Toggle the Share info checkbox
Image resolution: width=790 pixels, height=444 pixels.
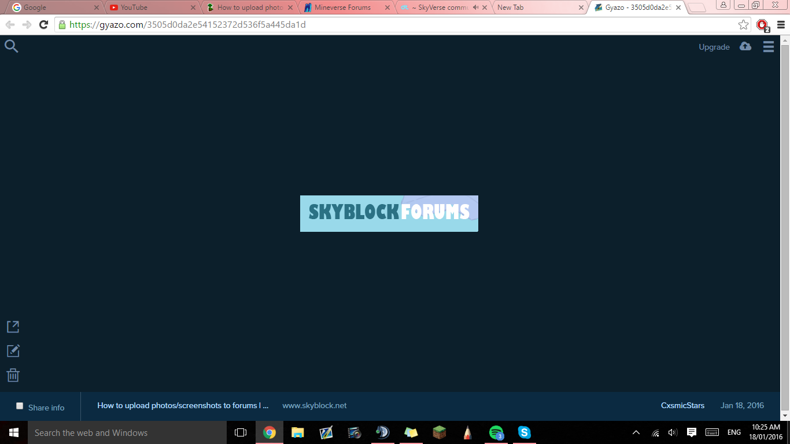pos(20,406)
